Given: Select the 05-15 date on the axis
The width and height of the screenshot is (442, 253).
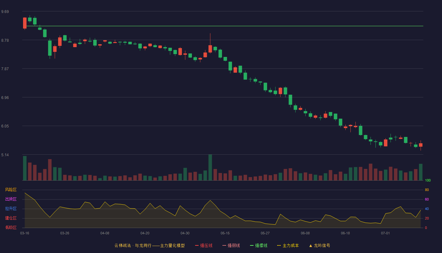Looking at the screenshot, I should click(x=225, y=233).
